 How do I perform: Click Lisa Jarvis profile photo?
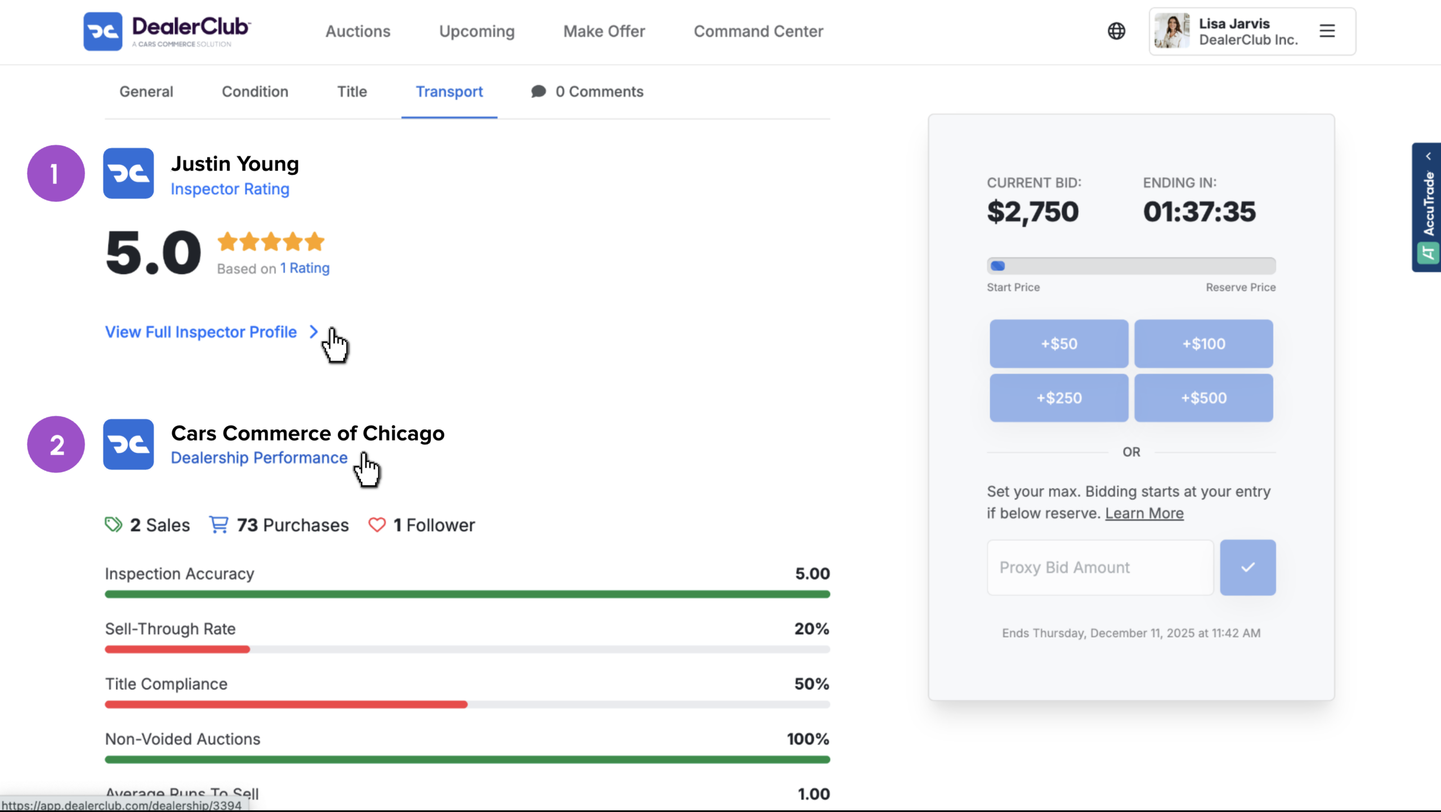click(1172, 31)
